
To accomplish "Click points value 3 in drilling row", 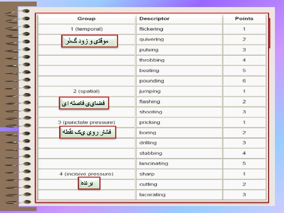I will pyautogui.click(x=244, y=143).
